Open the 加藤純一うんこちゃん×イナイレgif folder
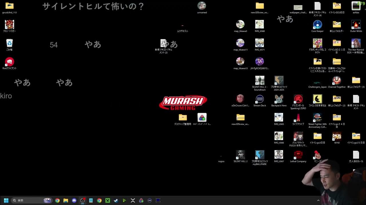 (x=337, y=61)
